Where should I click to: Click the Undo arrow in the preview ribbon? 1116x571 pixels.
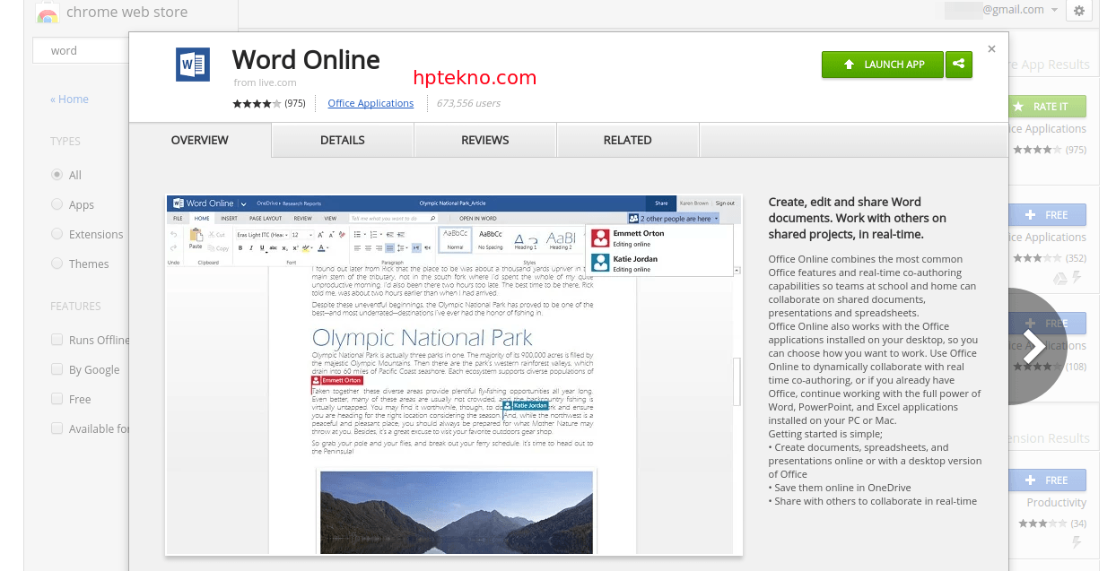coord(174,235)
